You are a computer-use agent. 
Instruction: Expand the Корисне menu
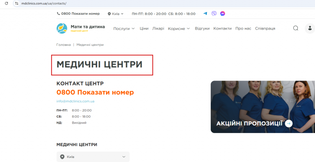click(x=179, y=29)
